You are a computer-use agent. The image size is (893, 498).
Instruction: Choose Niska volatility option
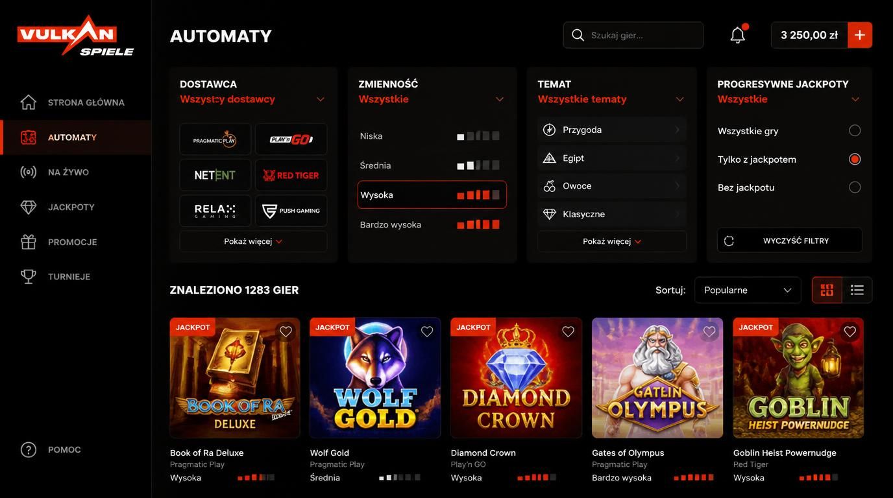pos(432,136)
